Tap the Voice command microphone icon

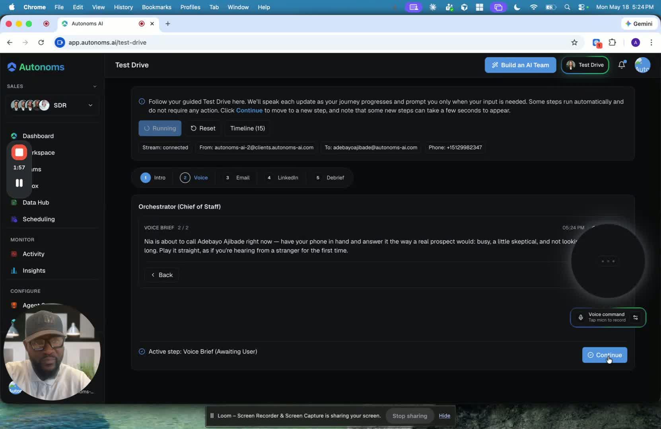(581, 318)
